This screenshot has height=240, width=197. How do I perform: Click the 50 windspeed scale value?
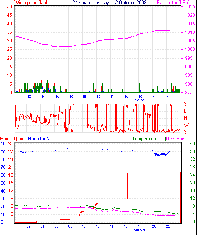pos(9,6)
